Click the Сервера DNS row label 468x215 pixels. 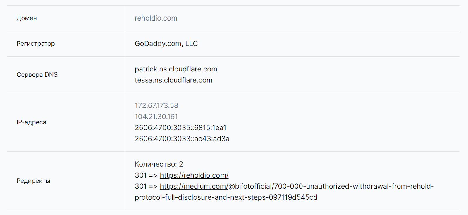[37, 75]
